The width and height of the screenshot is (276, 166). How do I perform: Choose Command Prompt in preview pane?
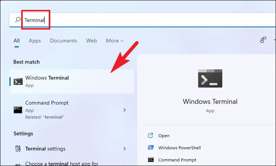(x=177, y=160)
